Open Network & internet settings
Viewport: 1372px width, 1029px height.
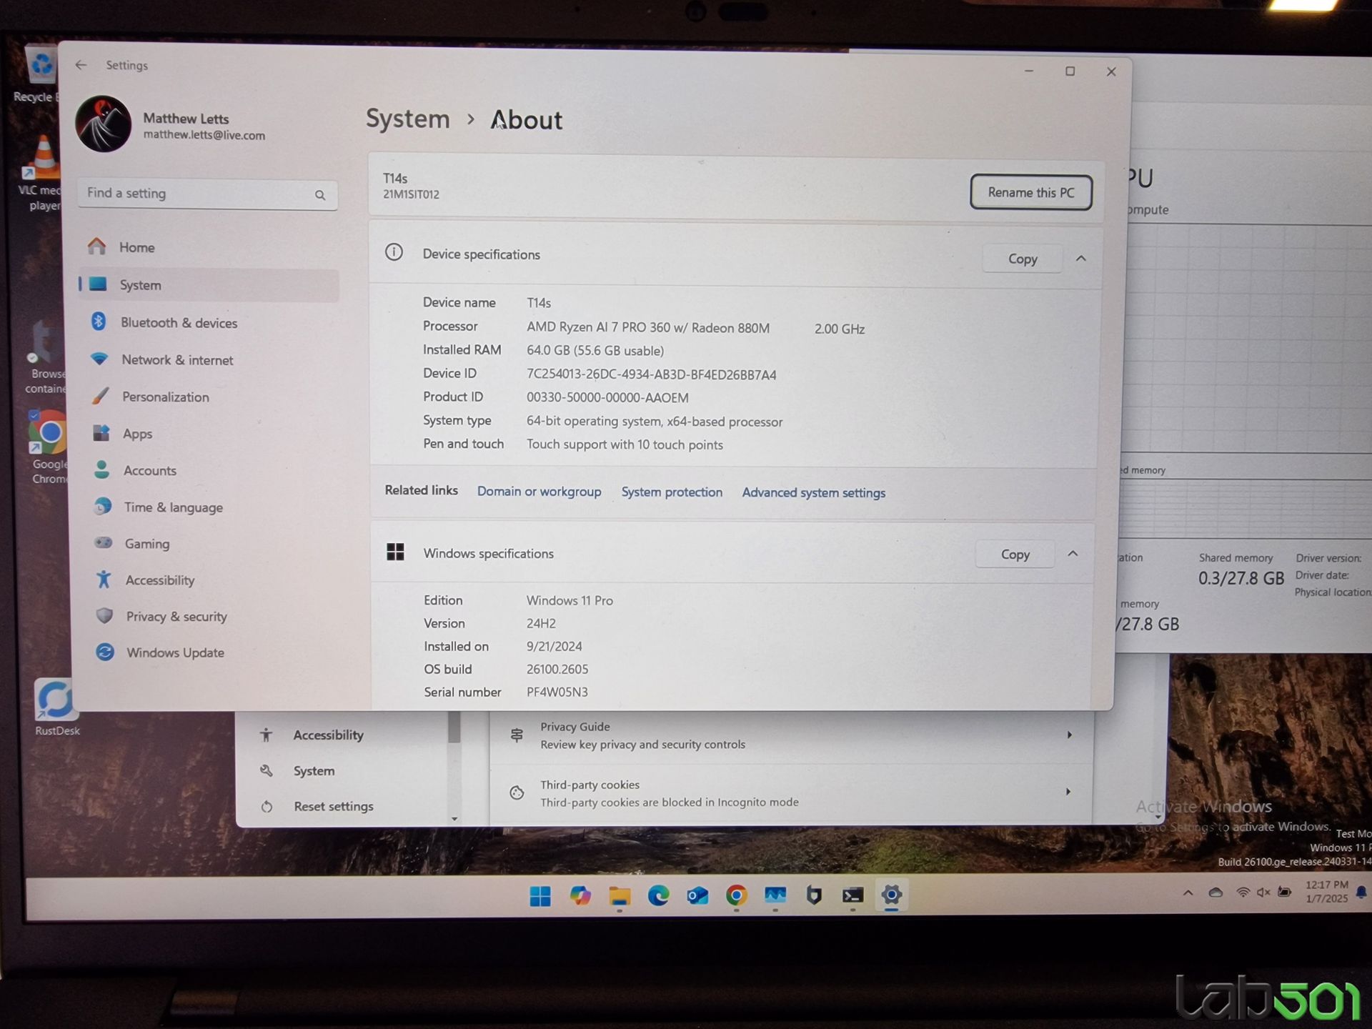tap(207, 359)
